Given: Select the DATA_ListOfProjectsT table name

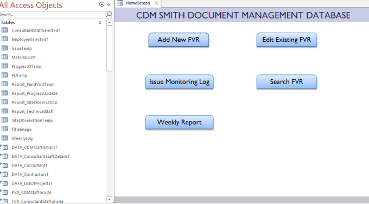Looking at the screenshot, I should (x=32, y=183).
